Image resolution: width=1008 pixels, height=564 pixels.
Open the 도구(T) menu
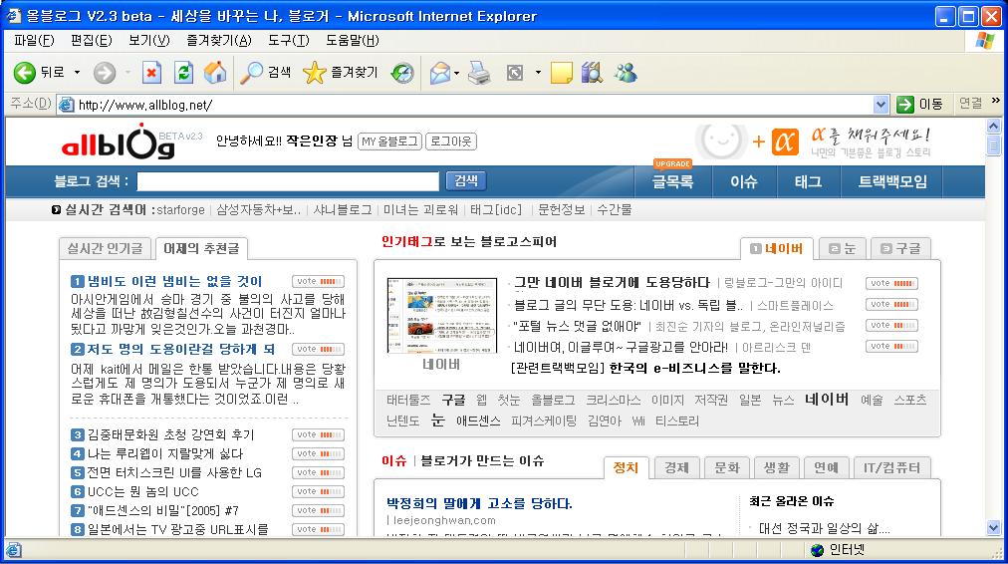289,41
